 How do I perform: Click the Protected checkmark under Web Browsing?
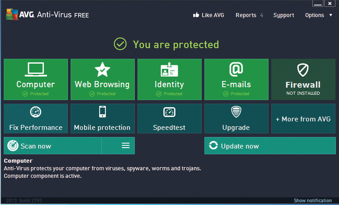click(x=92, y=94)
